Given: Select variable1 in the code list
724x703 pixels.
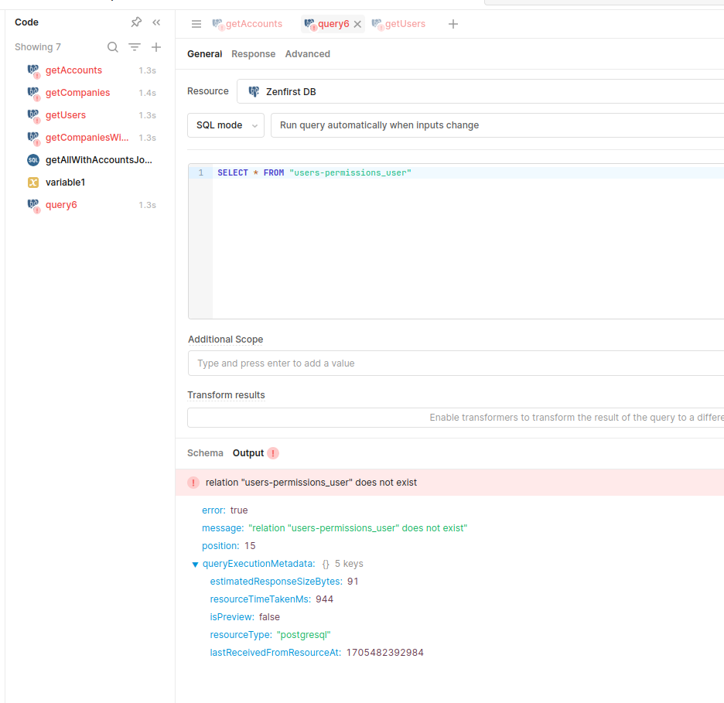Looking at the screenshot, I should pos(65,183).
